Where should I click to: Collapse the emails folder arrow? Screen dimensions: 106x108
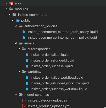16,43
